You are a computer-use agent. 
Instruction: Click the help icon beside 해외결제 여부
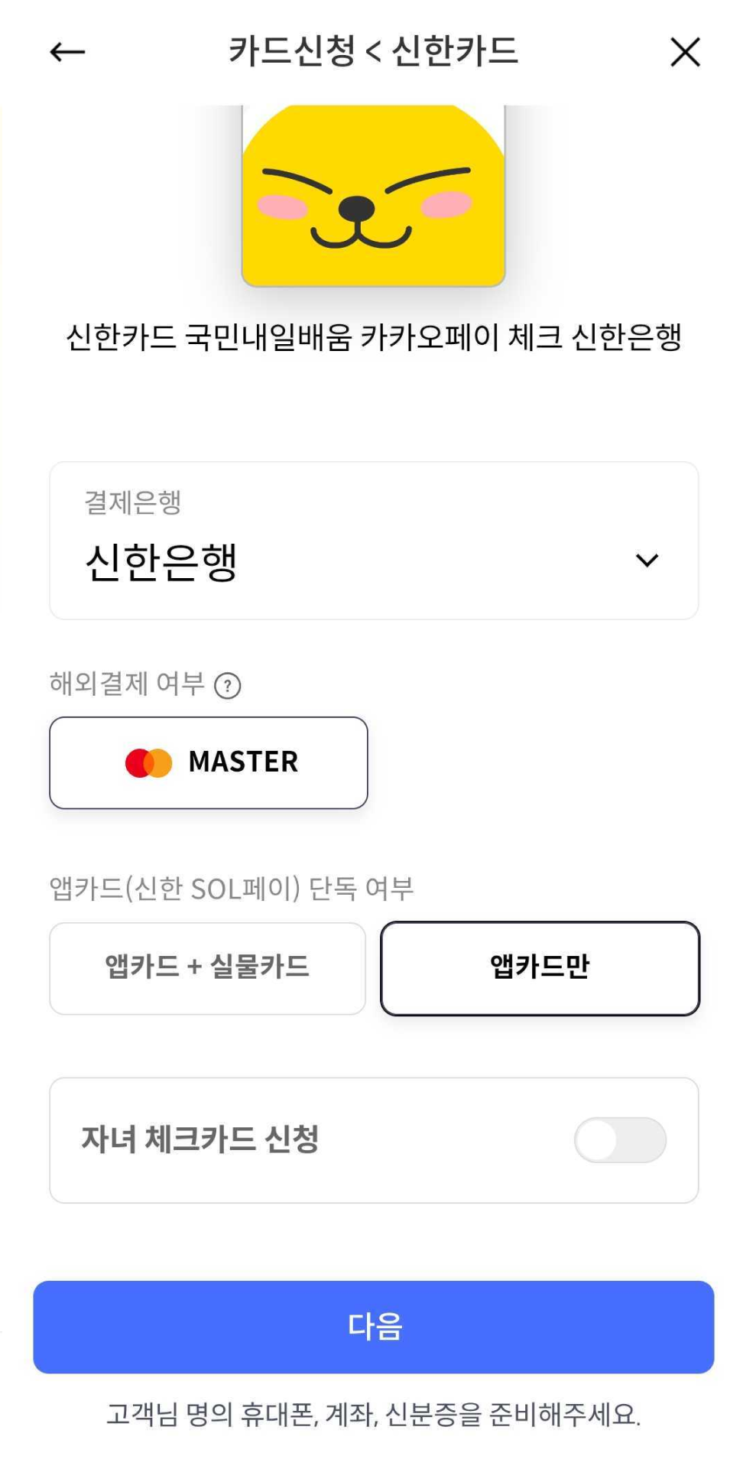pos(227,686)
